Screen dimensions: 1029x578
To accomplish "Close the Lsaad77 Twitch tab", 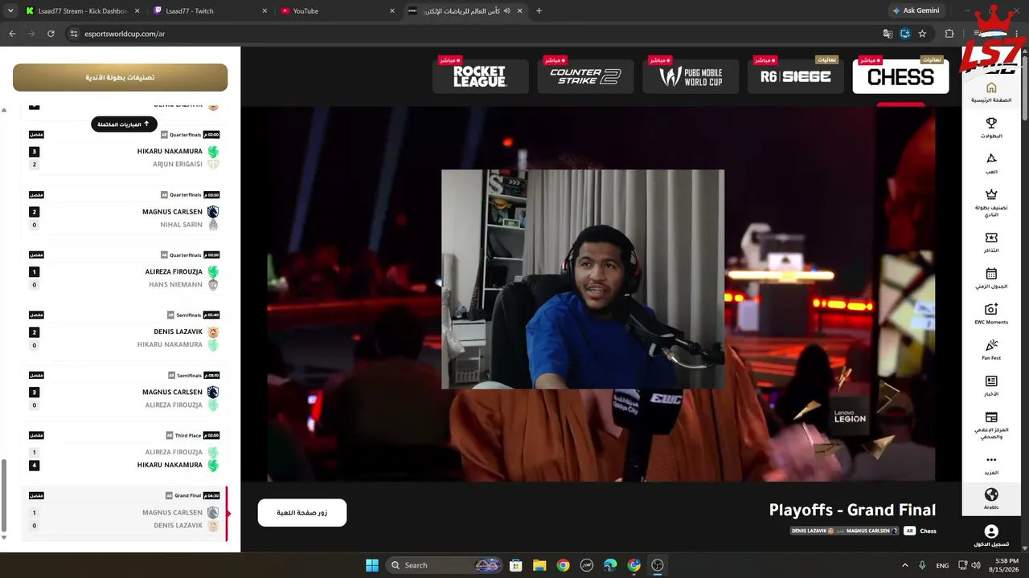I will coord(264,11).
